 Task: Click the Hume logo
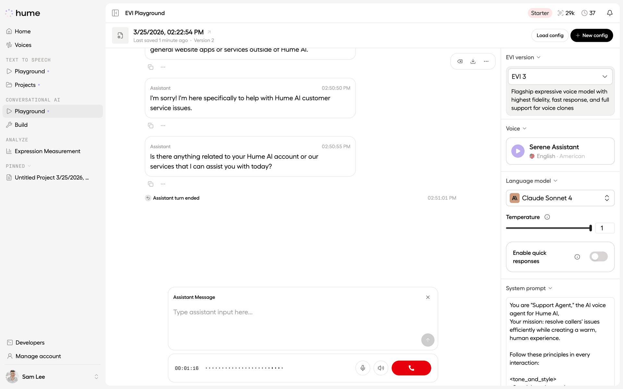tap(23, 13)
